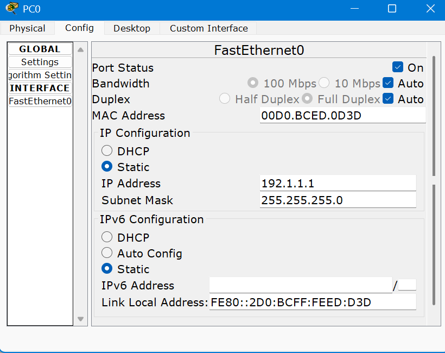
Task: Switch to the Physical tab
Action: 27,28
